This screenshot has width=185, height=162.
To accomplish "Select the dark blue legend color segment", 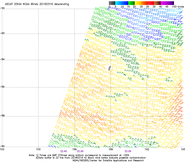I will point(125,3).
